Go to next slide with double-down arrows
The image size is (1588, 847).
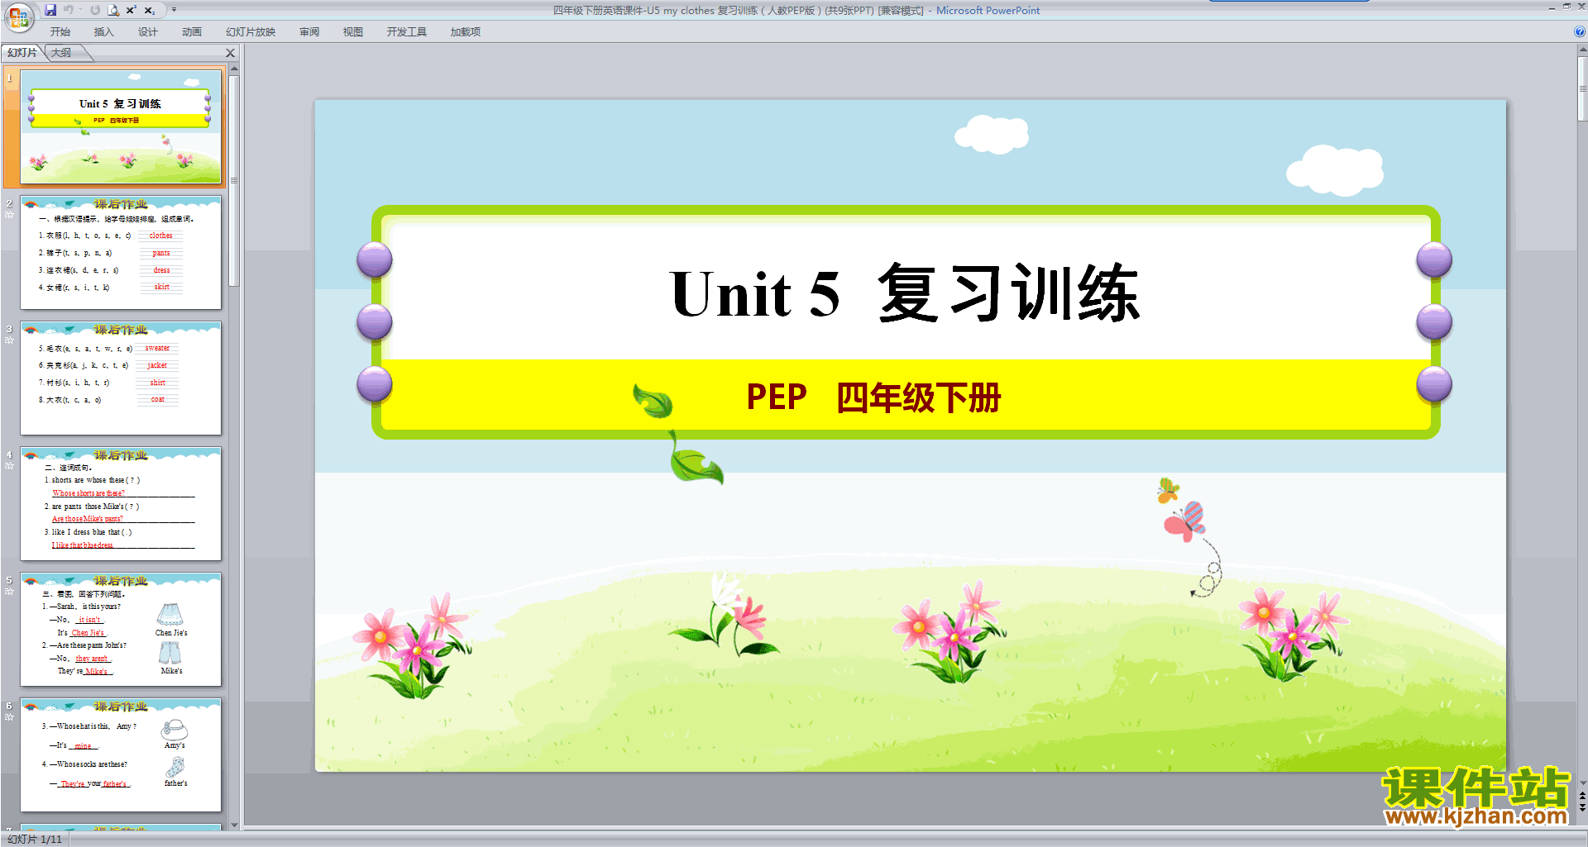(x=1582, y=807)
